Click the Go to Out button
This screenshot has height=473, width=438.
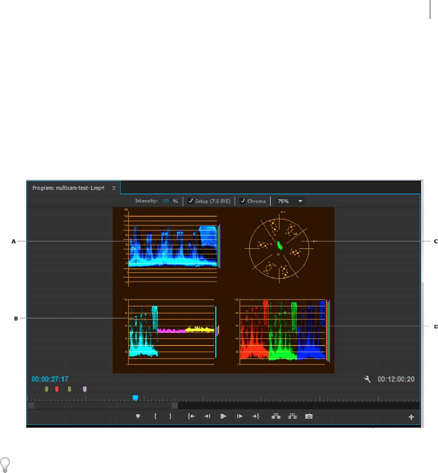coord(255,416)
